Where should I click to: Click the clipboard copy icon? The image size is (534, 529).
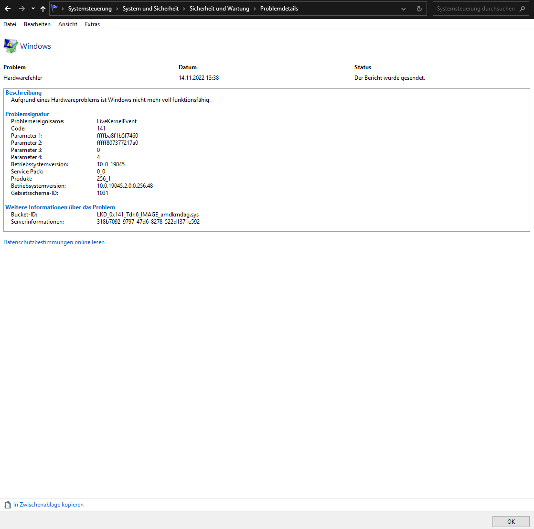coord(7,505)
